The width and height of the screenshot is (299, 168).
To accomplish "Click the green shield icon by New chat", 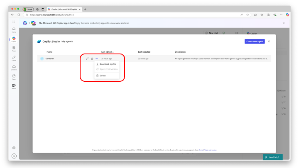I will 224,33.
